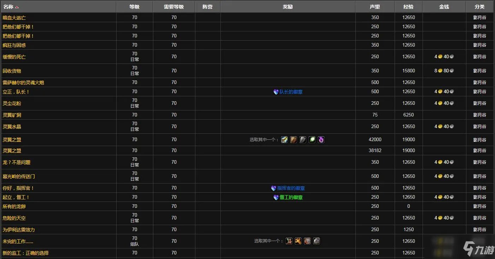Viewport: 495px width, 259px height.
Task: Select the golden reward icon in 未完的工作 row
Action: (x=298, y=241)
